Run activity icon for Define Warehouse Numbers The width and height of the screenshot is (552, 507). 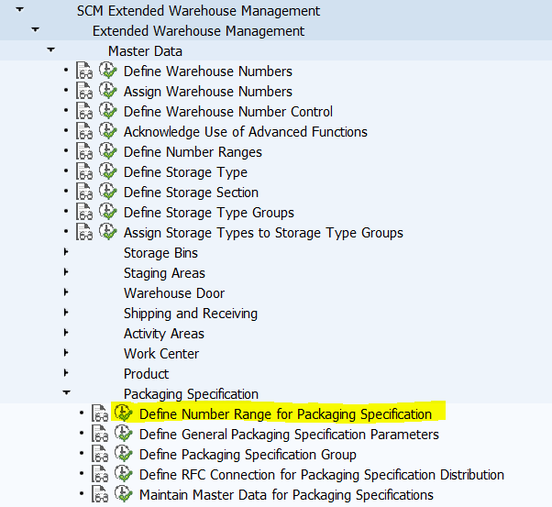(x=107, y=70)
